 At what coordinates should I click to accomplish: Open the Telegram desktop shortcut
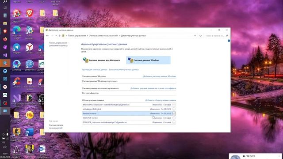pyautogui.click(x=16, y=48)
